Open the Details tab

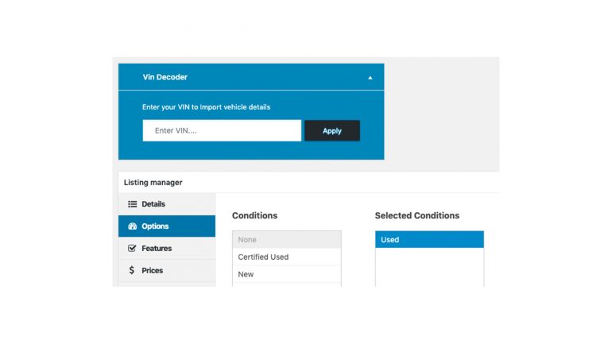pos(167,204)
